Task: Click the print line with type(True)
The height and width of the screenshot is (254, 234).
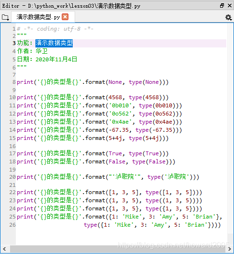Action: pos(93,153)
